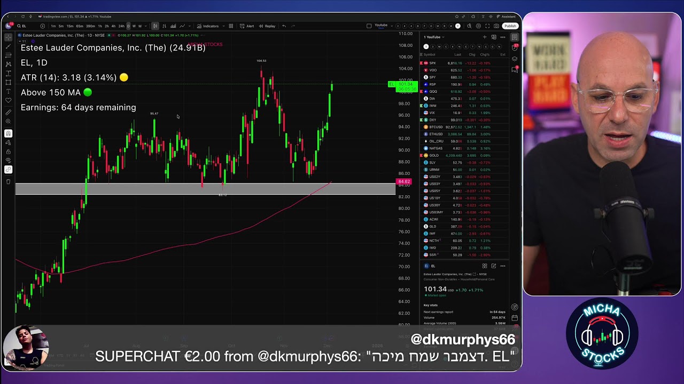This screenshot has width=684, height=384.
Task: Select NATGAS row in watchlist
Action: coord(464,148)
